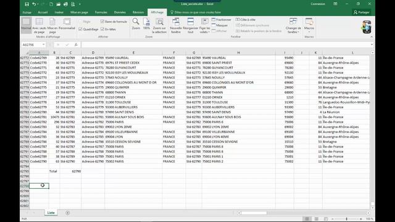
Task: Insert function with the fx icon
Action: tap(76, 44)
